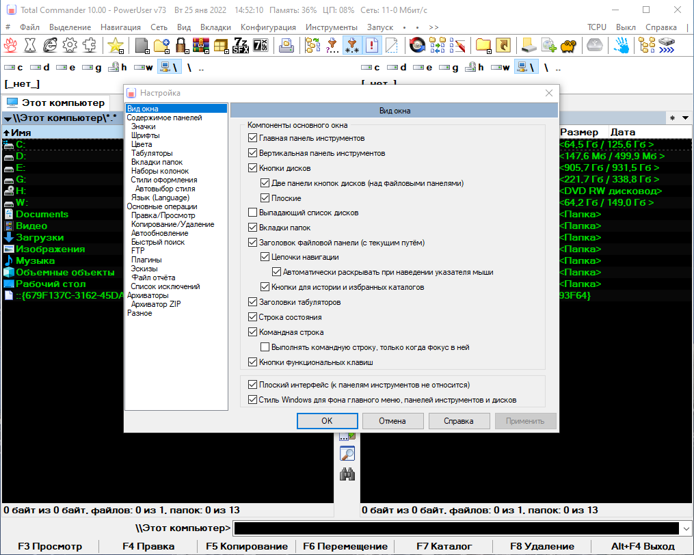The height and width of the screenshot is (555, 694).
Task: Uncheck Цепочки навигации checkbox
Action: [265, 257]
